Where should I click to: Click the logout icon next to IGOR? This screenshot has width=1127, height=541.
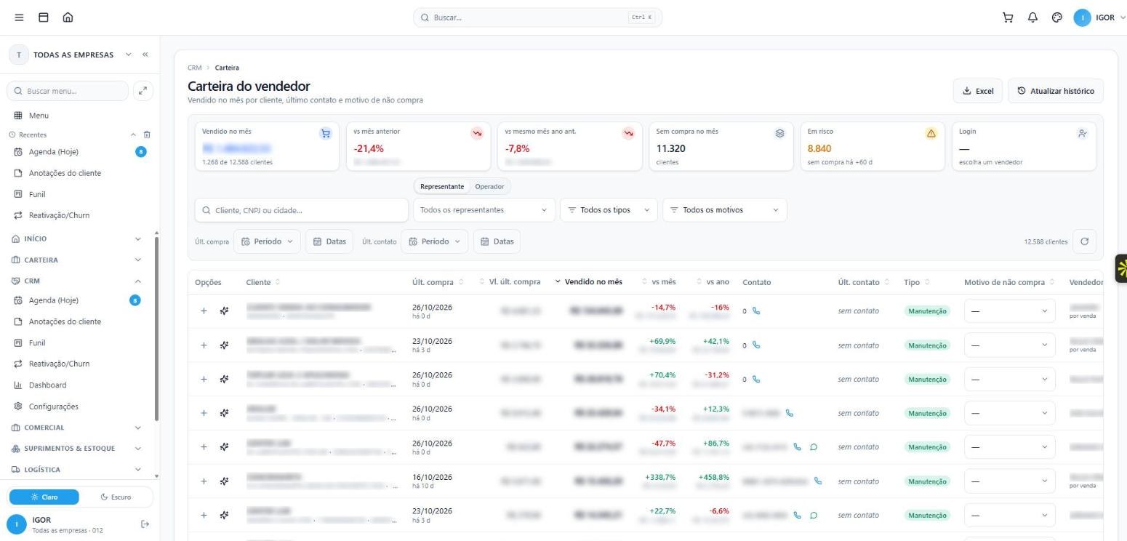pyautogui.click(x=145, y=524)
